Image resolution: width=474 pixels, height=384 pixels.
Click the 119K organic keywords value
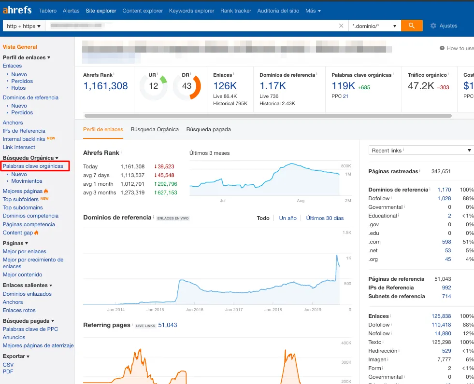(344, 86)
